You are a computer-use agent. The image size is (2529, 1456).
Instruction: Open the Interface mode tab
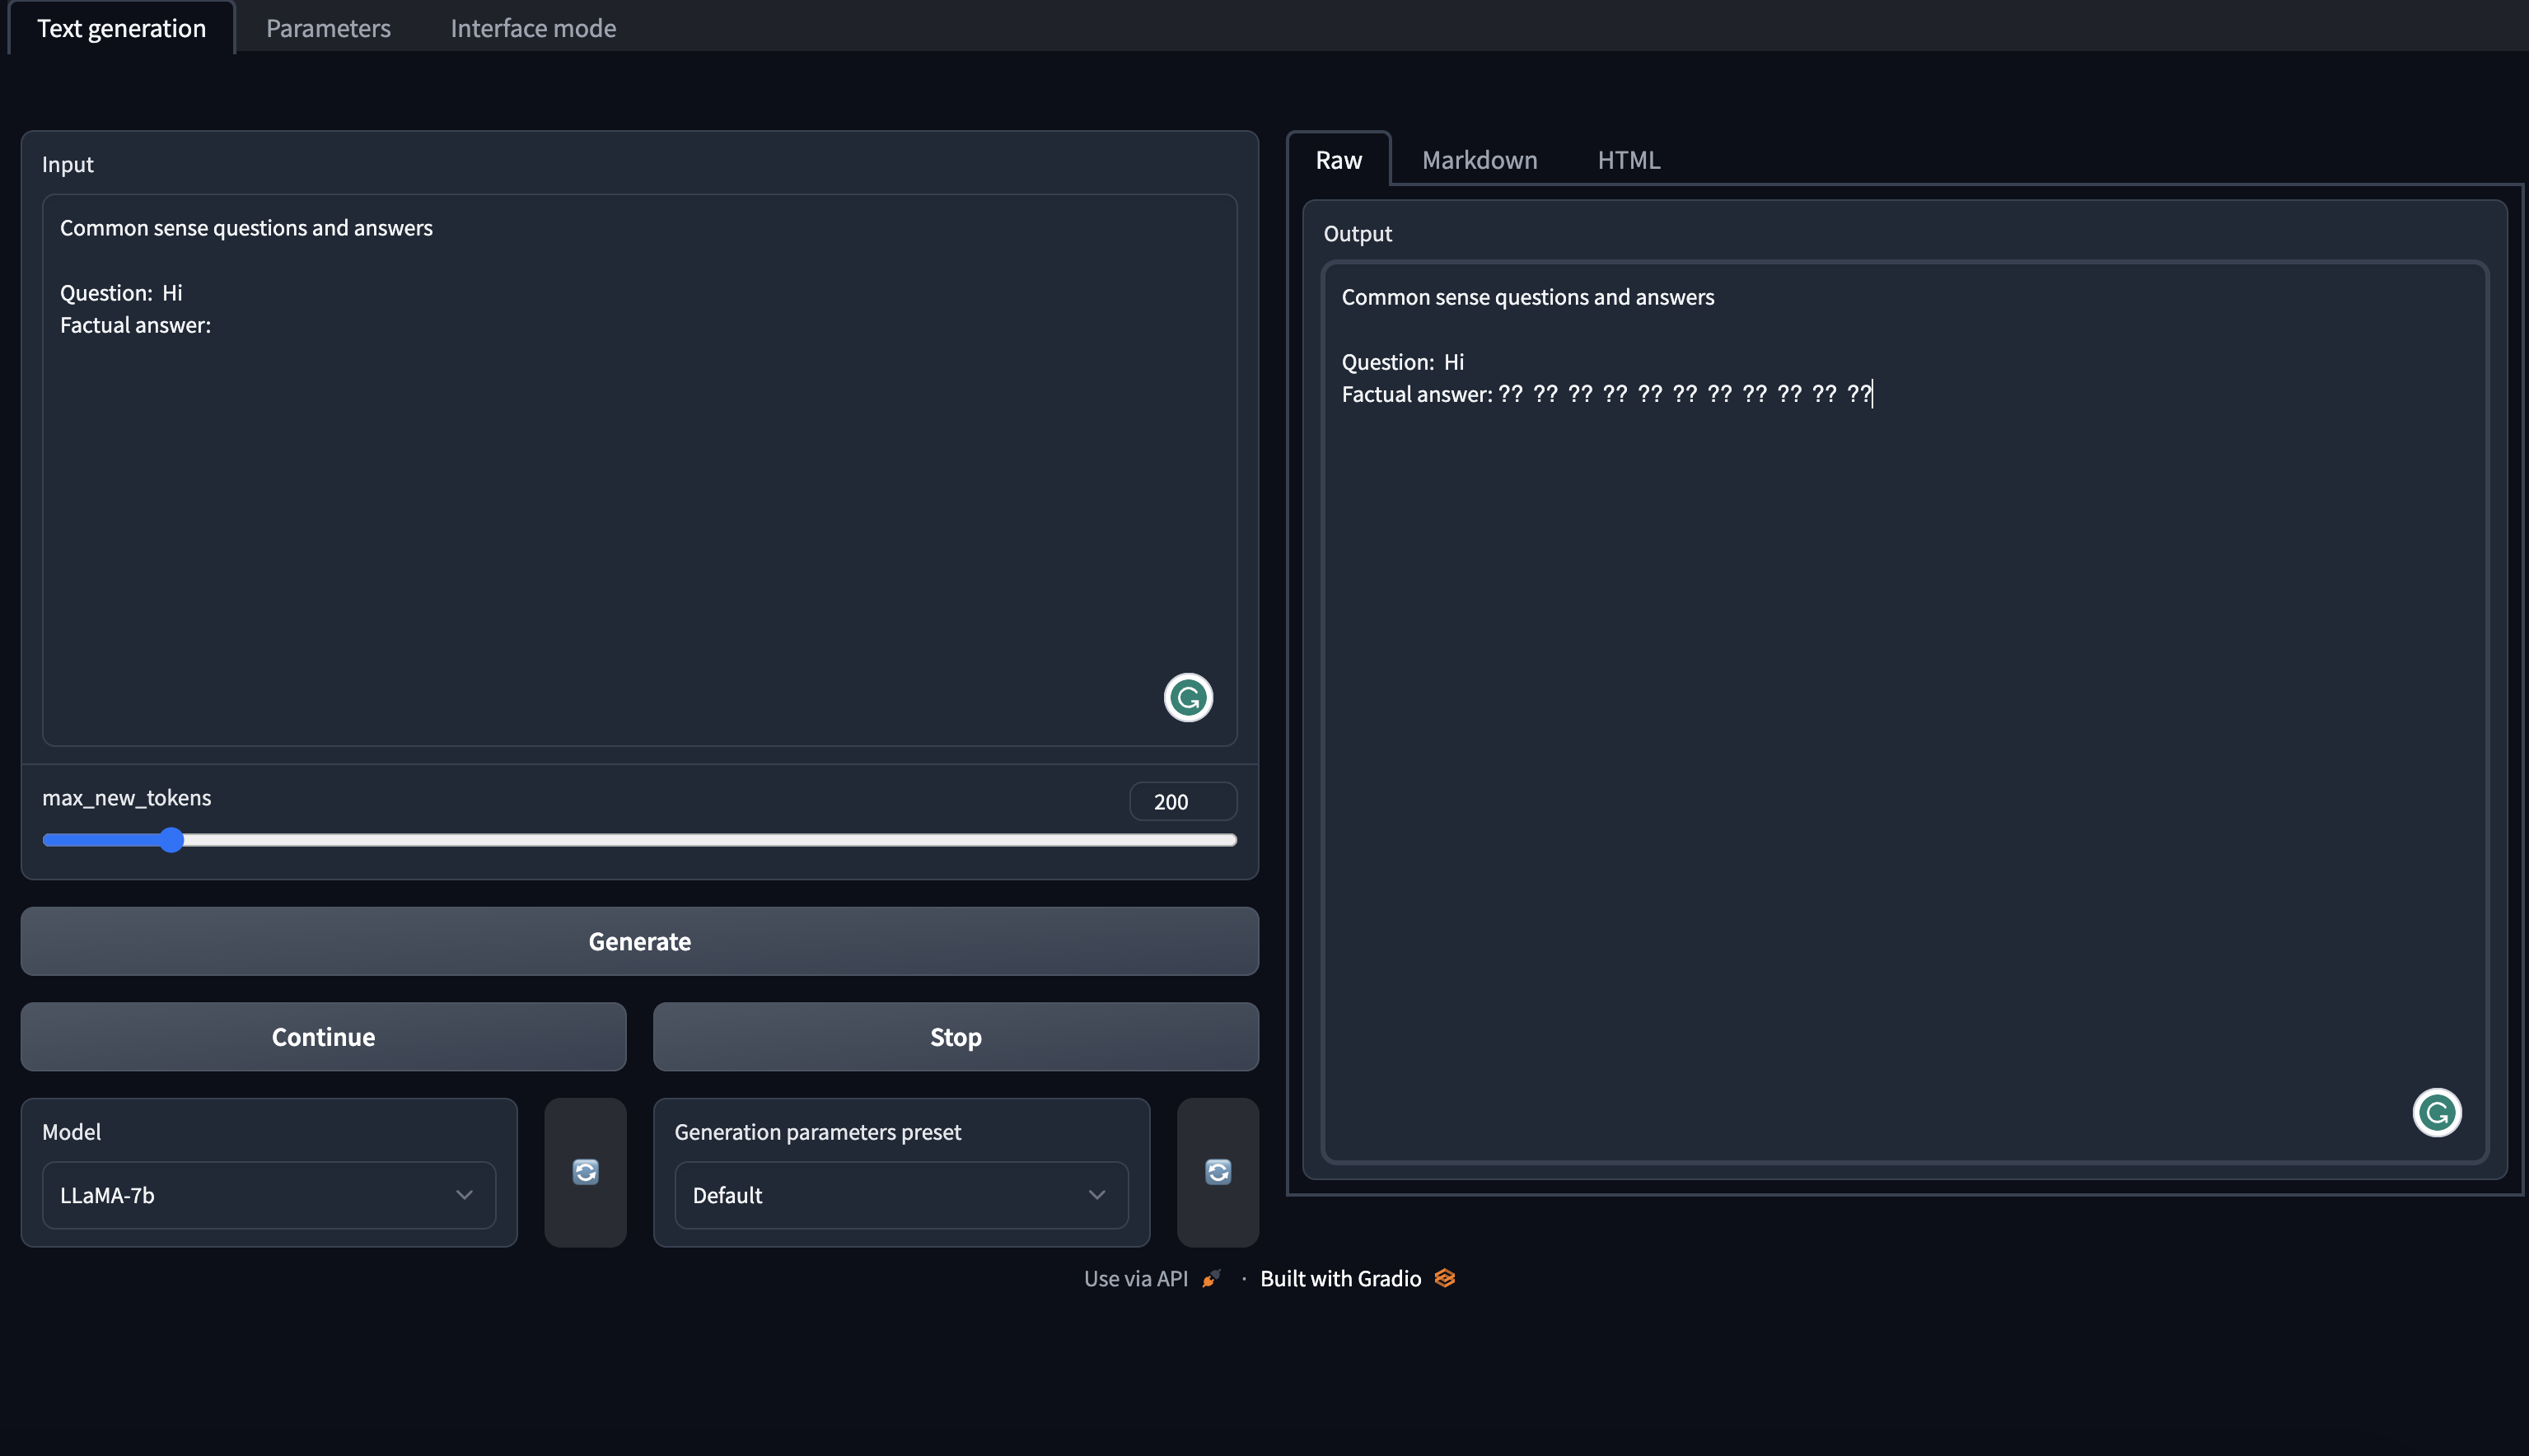tap(533, 28)
